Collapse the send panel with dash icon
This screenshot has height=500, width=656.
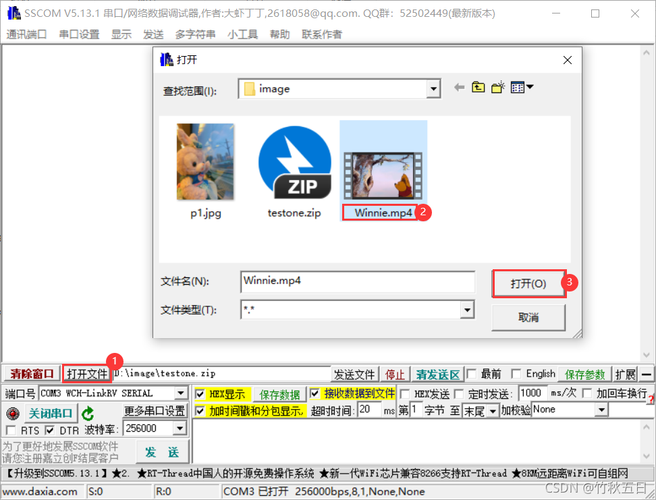coord(646,374)
